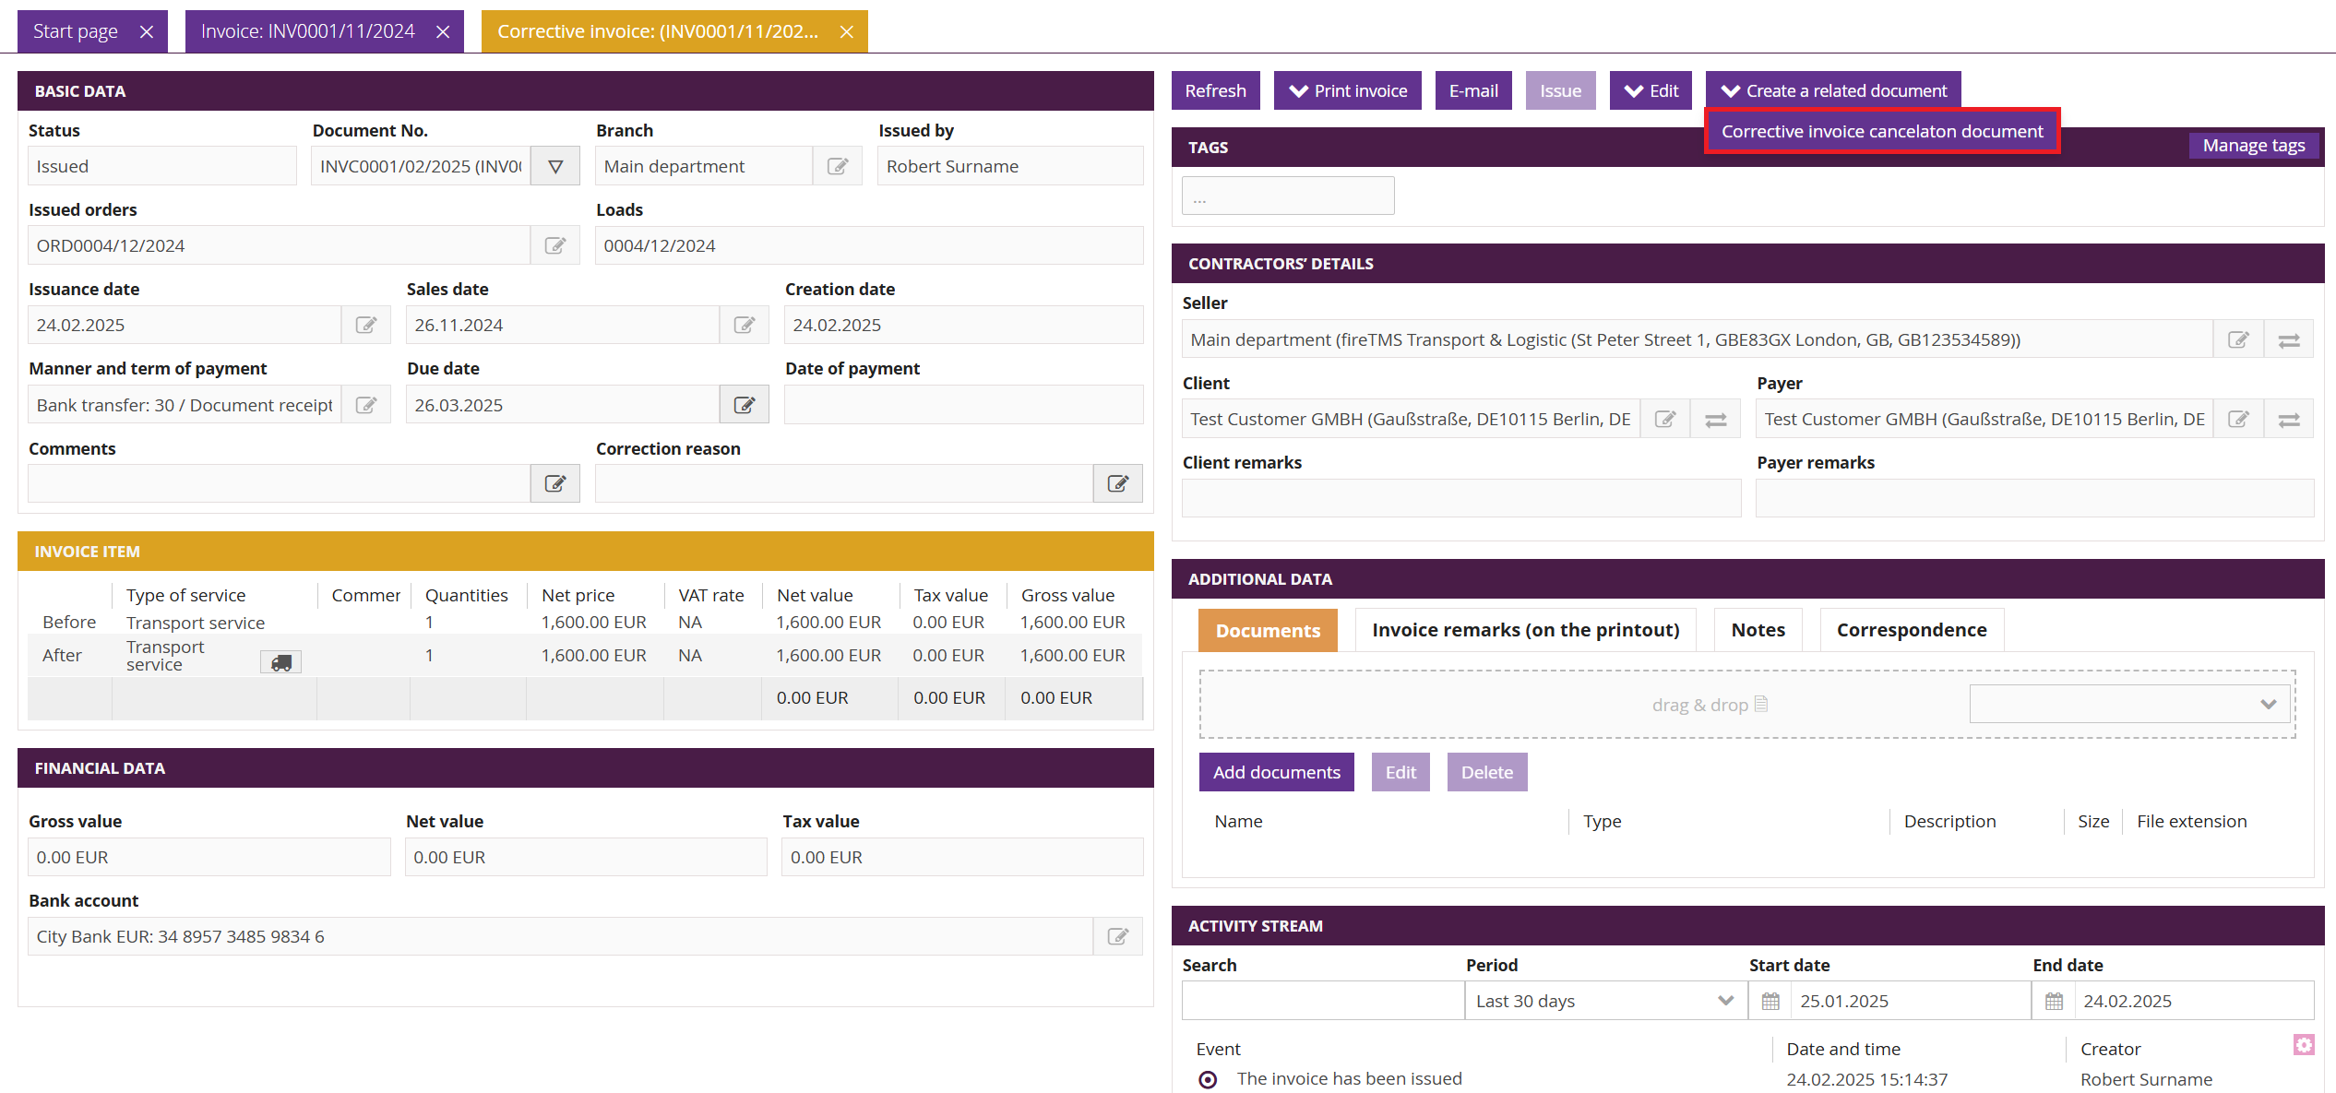Open the Start date calendar icon
2336x1093 pixels.
click(1770, 1001)
